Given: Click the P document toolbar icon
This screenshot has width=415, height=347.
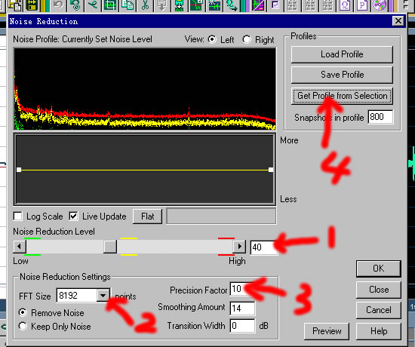Looking at the screenshot, I should (x=362, y=5).
